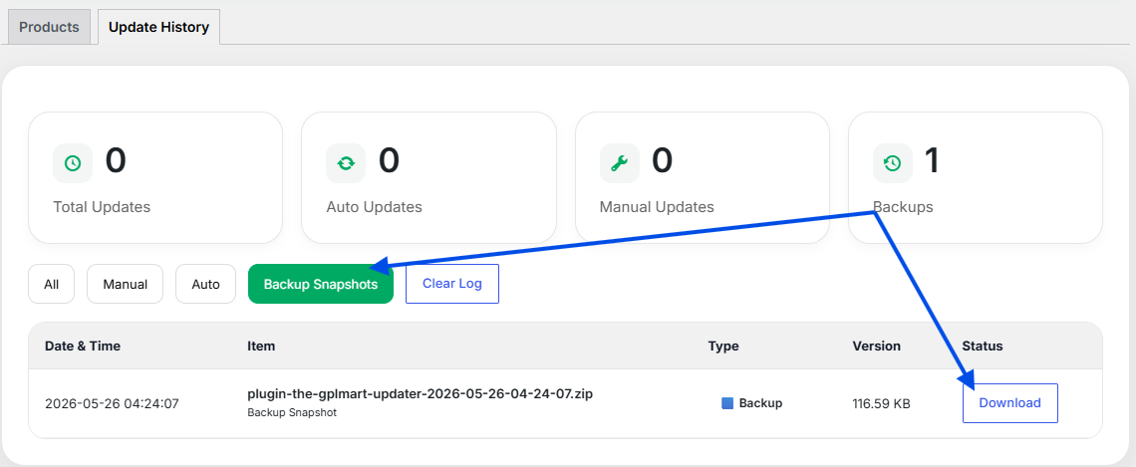Click the Status column header

click(983, 347)
